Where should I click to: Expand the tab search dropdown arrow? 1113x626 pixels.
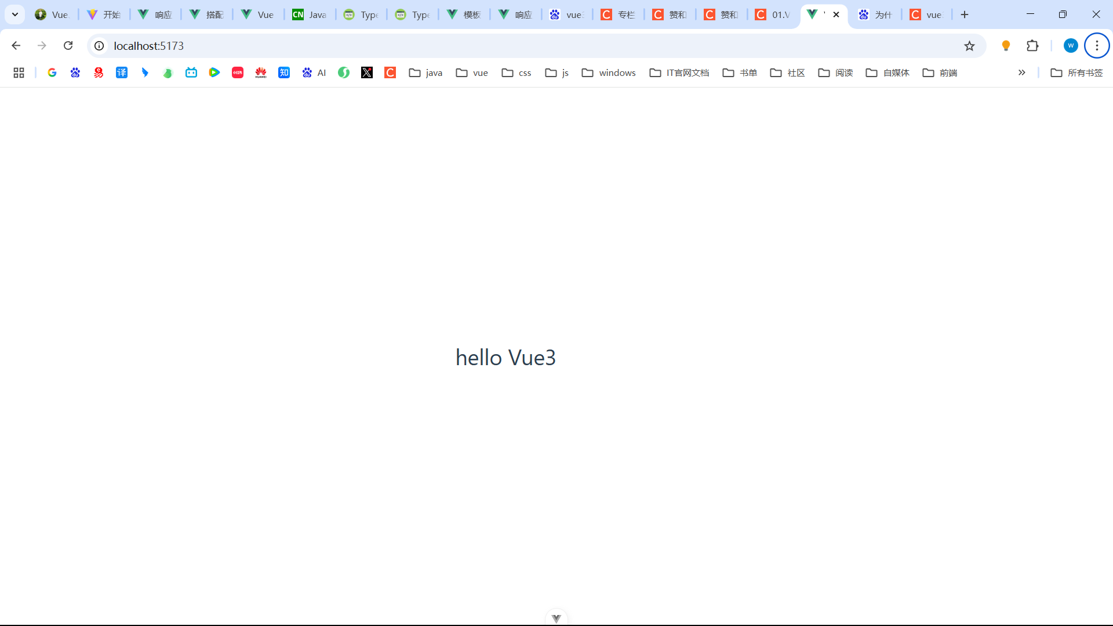(15, 14)
